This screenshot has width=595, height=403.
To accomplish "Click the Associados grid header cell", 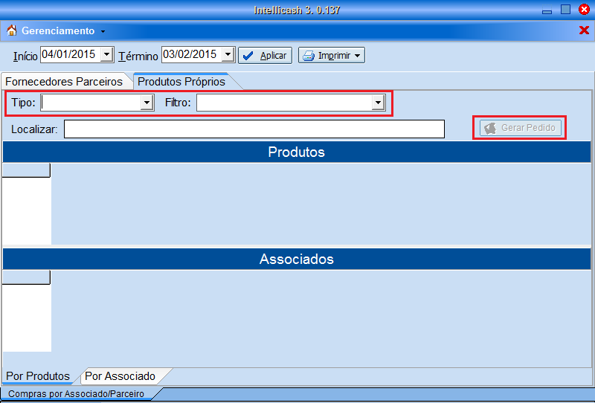I will pos(26,277).
